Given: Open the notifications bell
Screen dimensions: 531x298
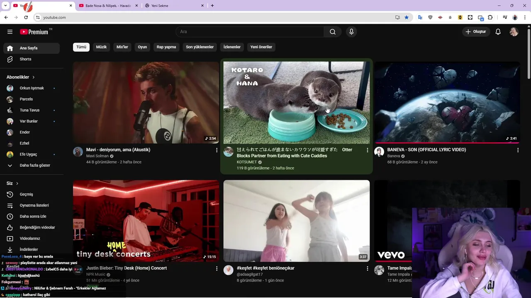Looking at the screenshot, I should 498,32.
